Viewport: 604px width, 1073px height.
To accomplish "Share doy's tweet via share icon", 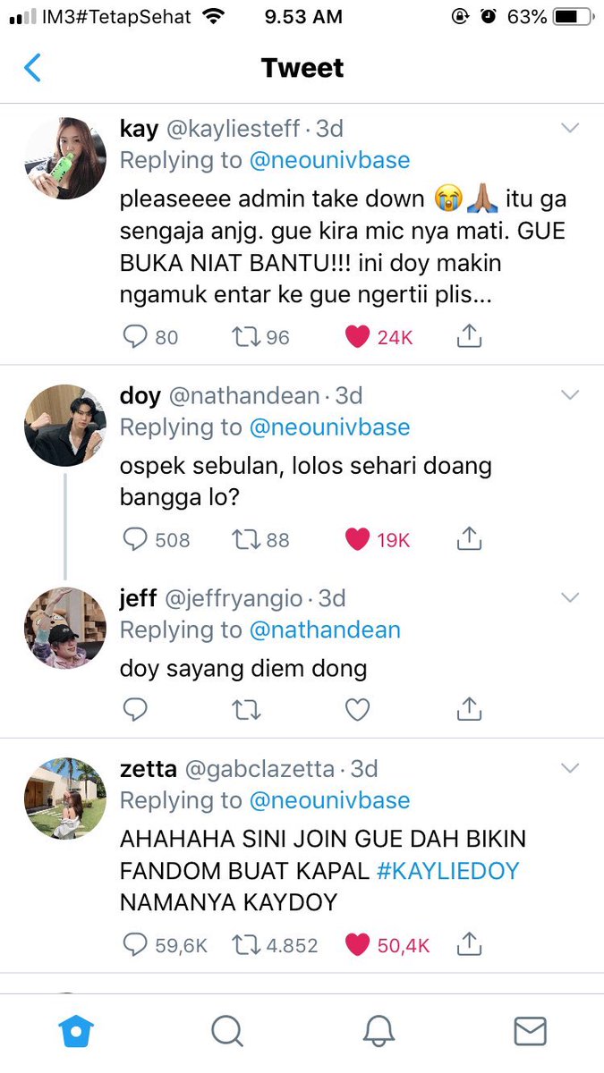I will (x=469, y=538).
